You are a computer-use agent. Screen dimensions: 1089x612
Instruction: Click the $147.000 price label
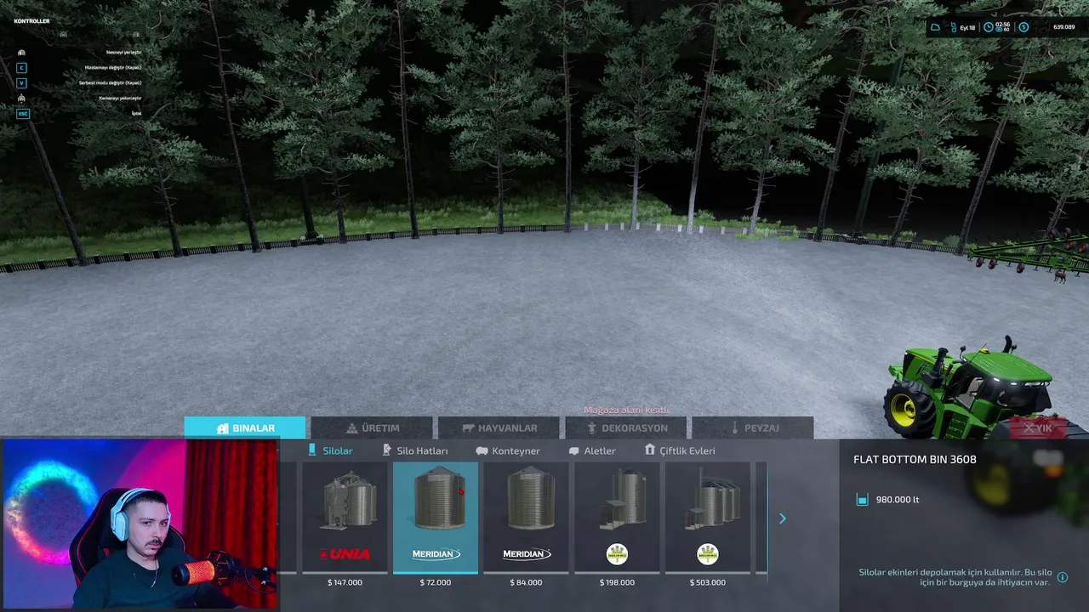click(345, 582)
